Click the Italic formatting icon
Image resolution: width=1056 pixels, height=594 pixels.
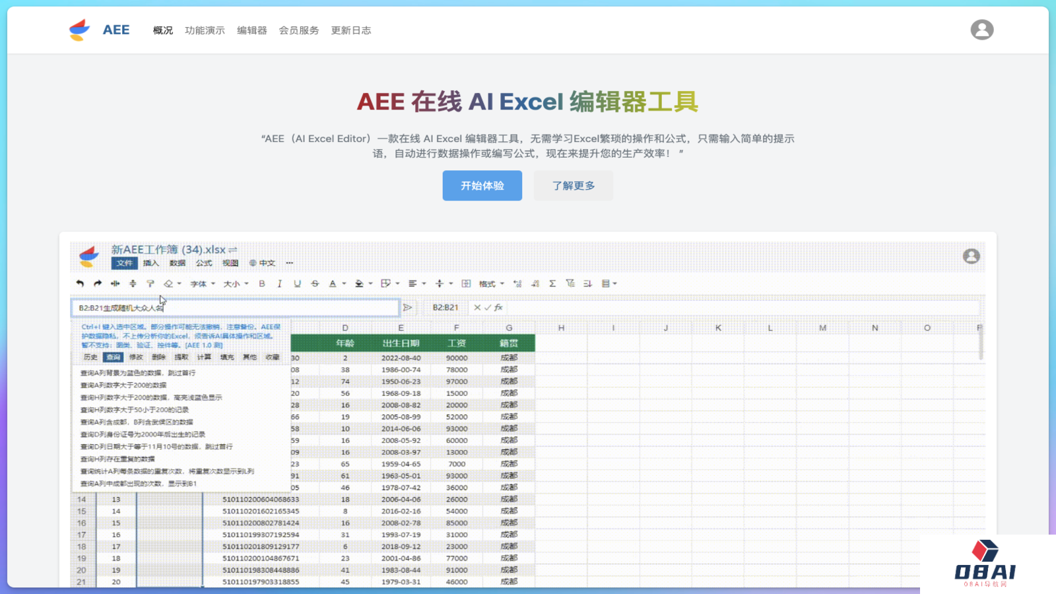pos(279,283)
